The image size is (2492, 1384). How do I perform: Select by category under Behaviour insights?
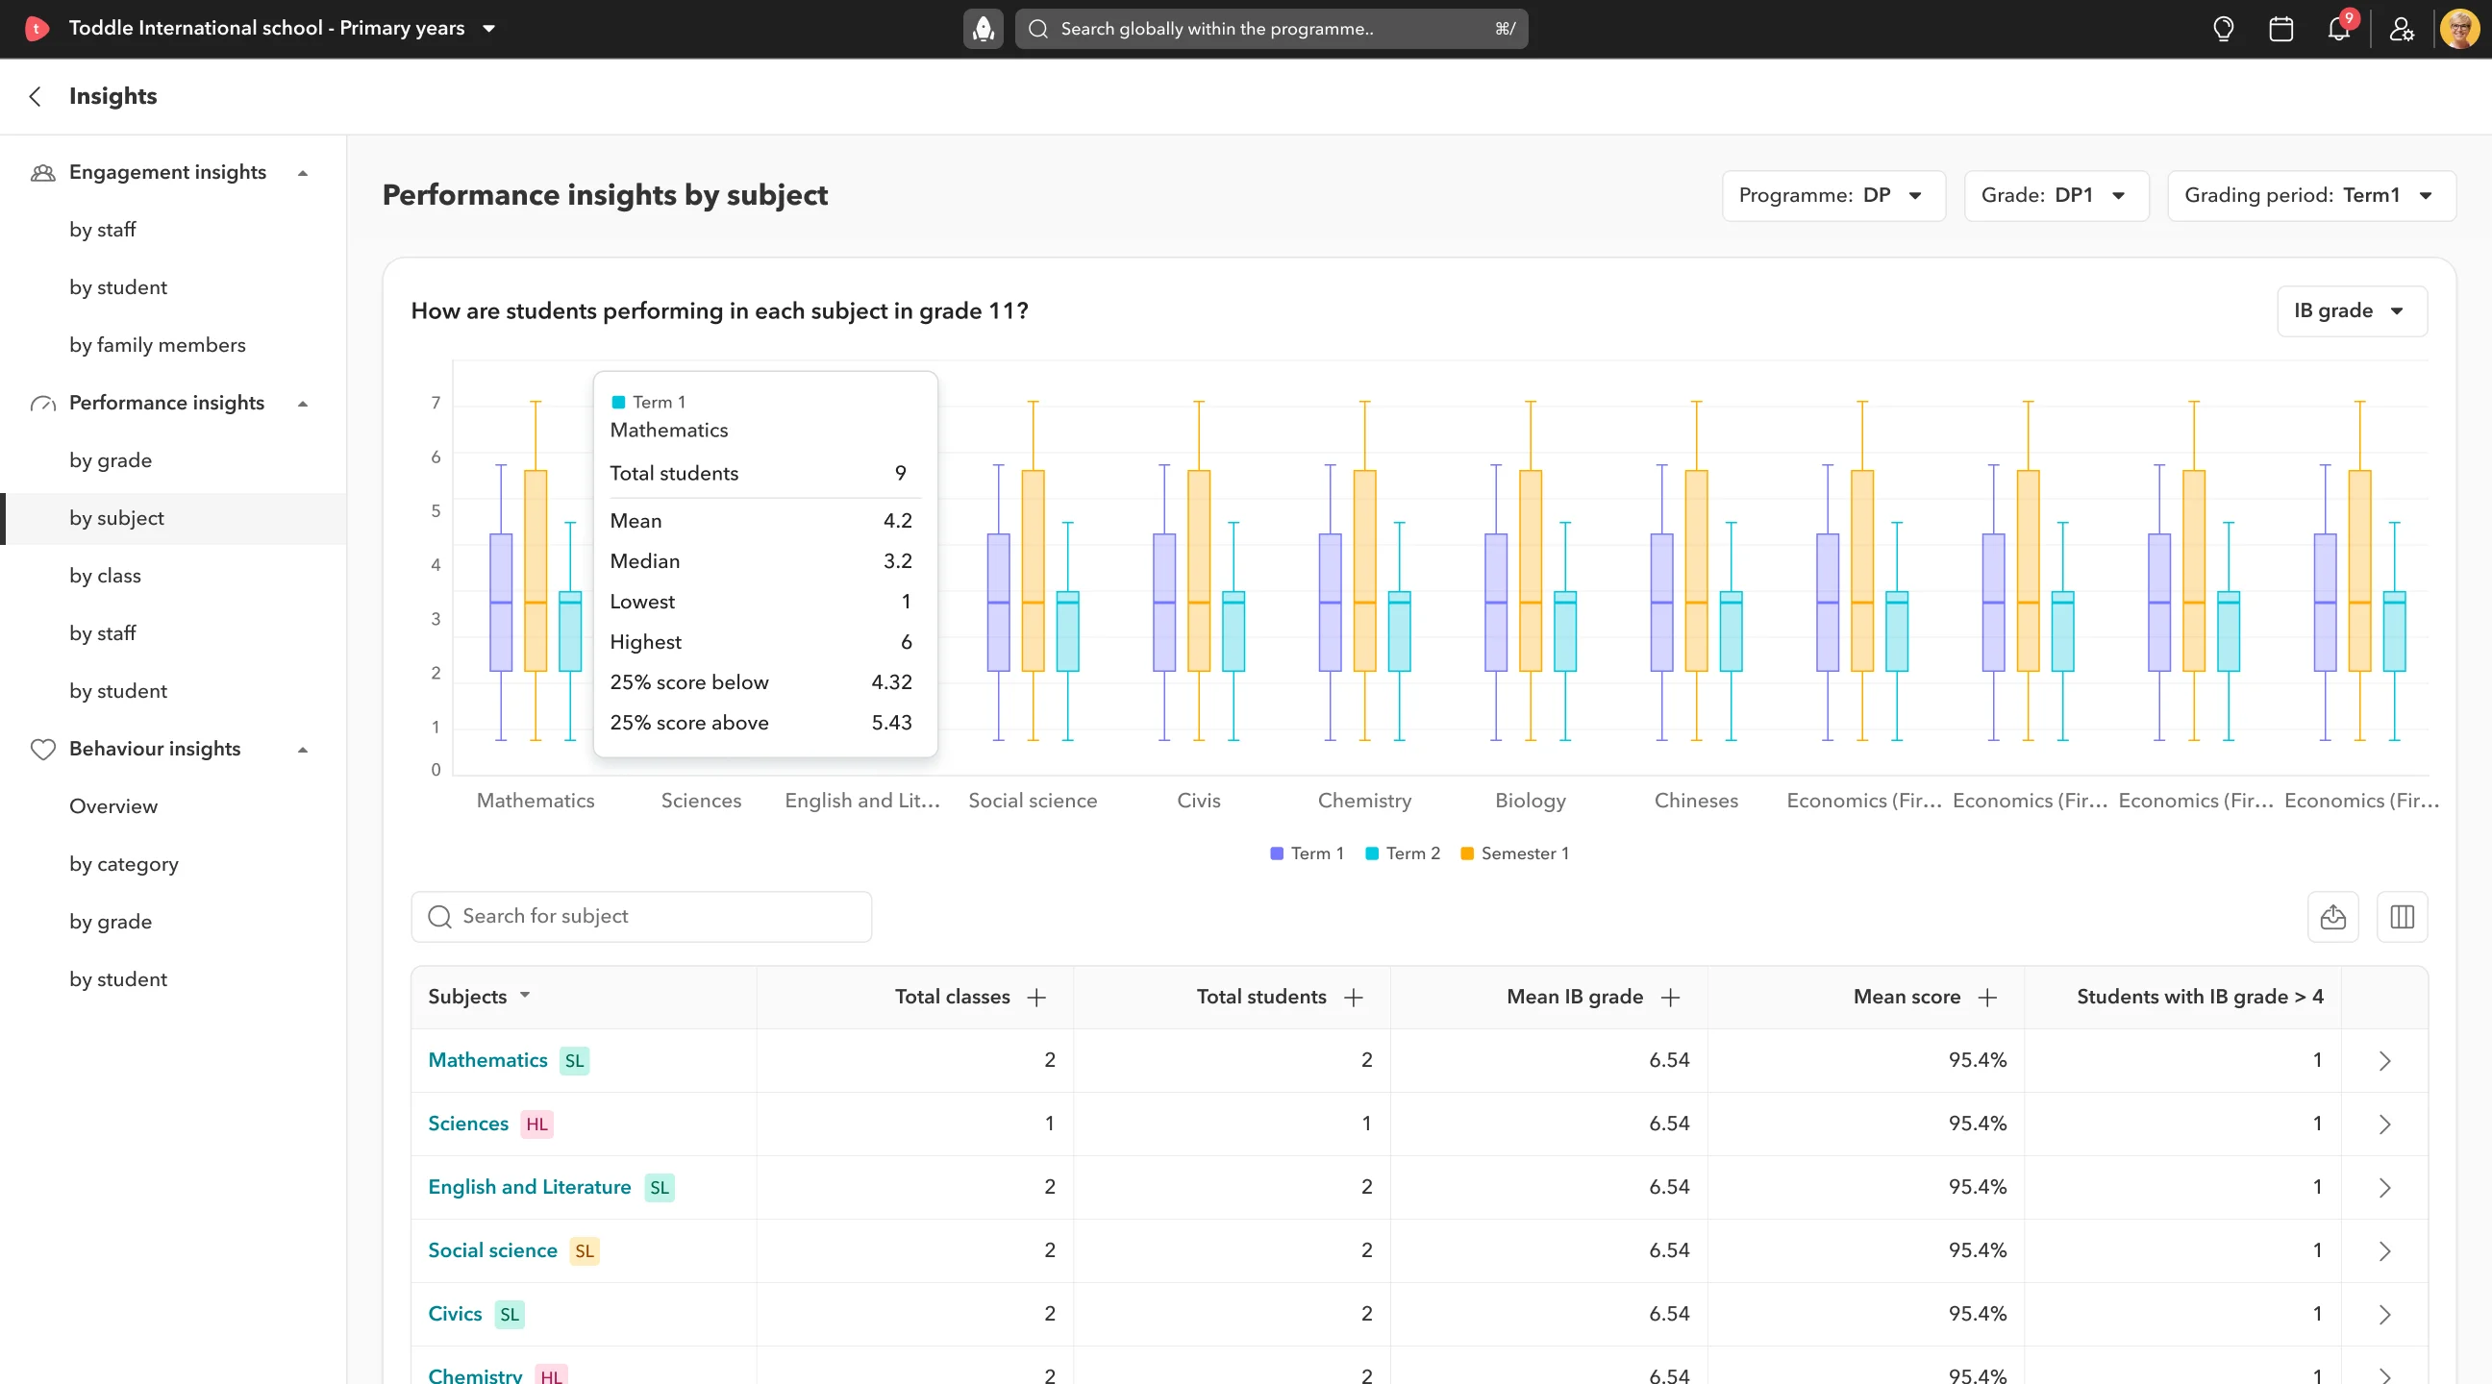124,864
